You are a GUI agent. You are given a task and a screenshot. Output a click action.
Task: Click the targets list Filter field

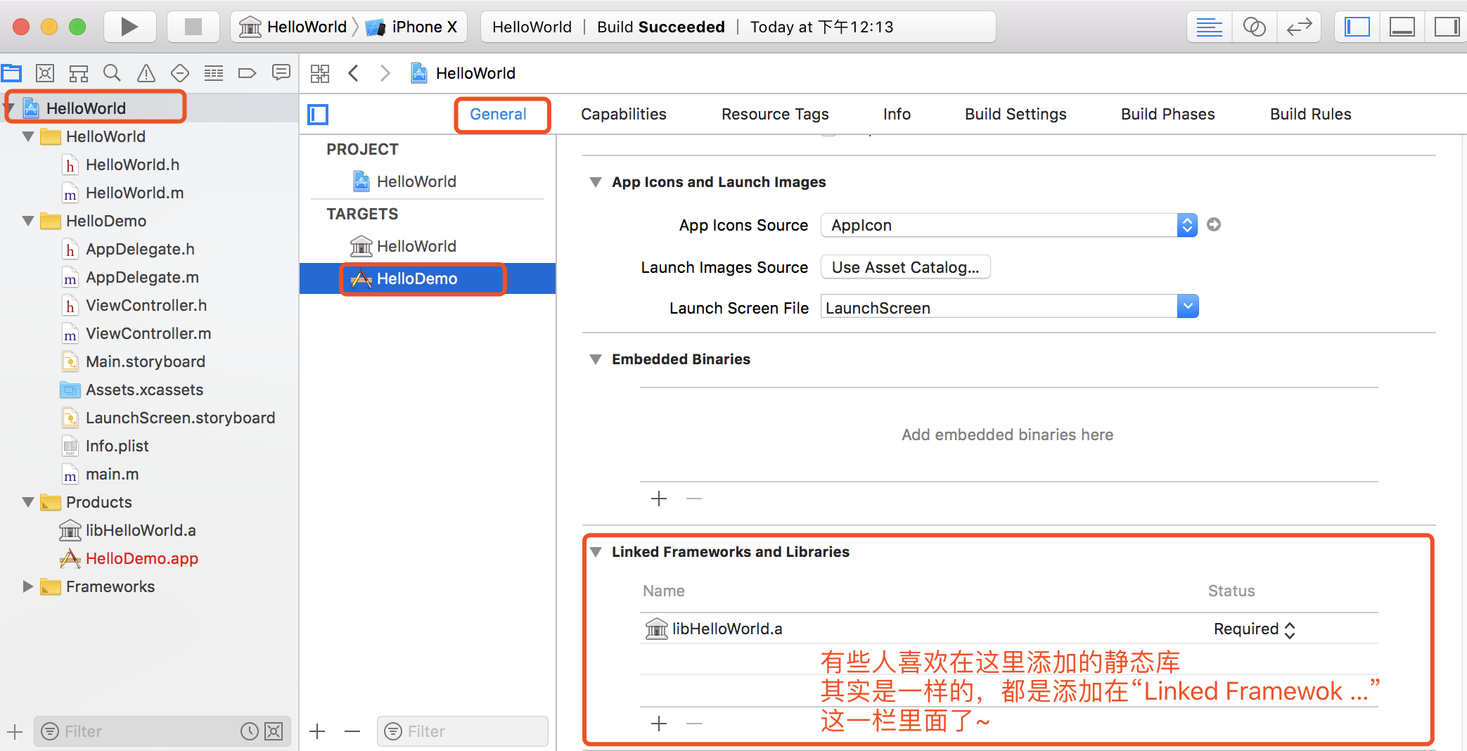[x=463, y=731]
